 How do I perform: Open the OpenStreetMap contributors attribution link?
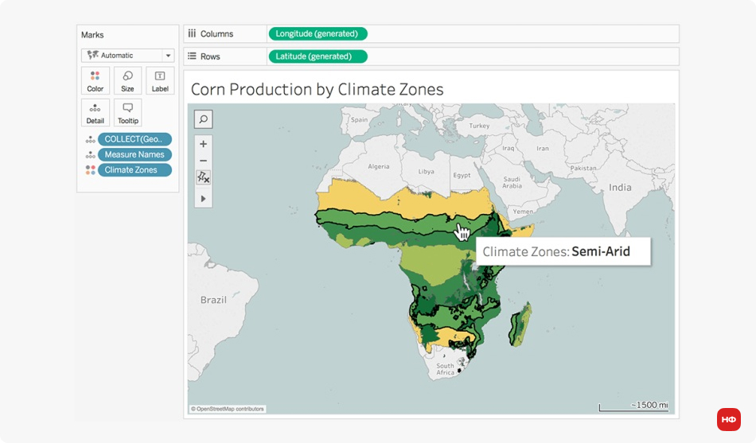point(228,409)
